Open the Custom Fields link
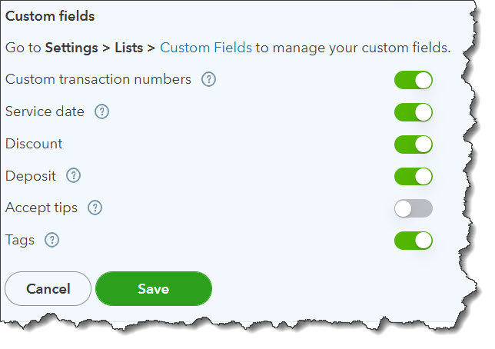Screen dimensions: 495x349 tap(206, 48)
